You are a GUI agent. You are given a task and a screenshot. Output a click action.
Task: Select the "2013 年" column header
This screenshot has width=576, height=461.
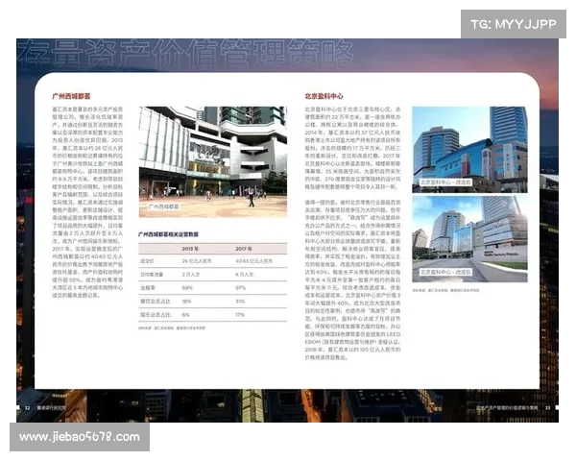[x=190, y=249]
